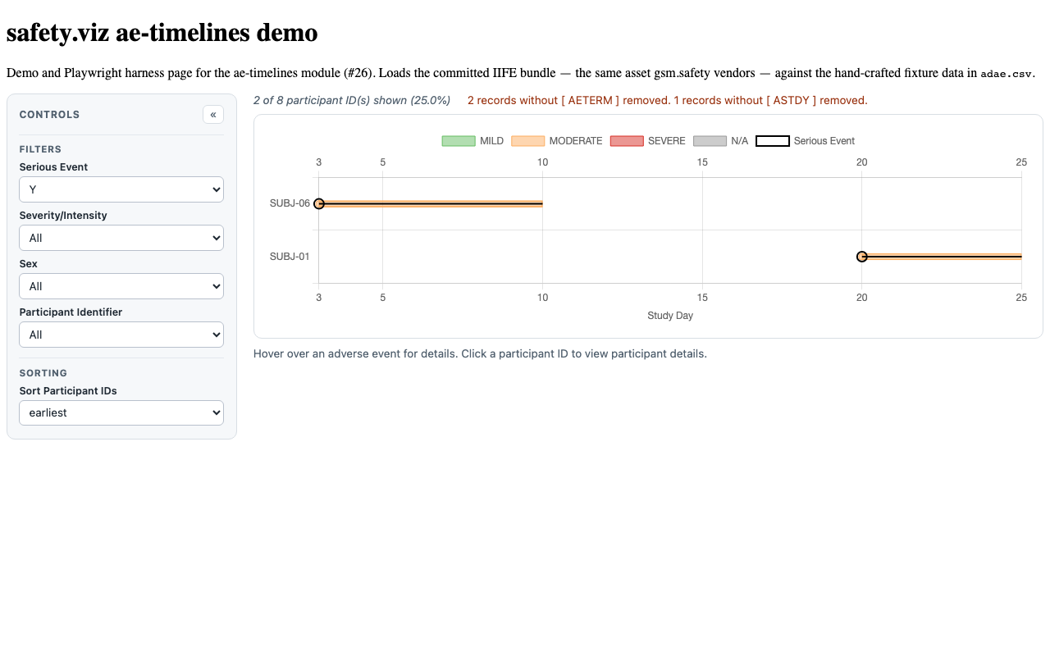Click SUBJ-01 event start circle marker
The height and width of the screenshot is (656, 1050).
pos(862,257)
